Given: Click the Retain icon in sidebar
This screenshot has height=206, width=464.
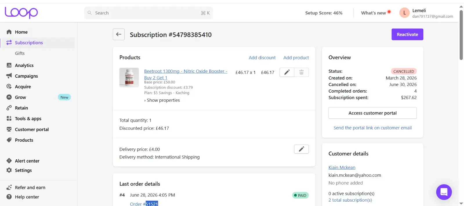Looking at the screenshot, I should 9,108.
